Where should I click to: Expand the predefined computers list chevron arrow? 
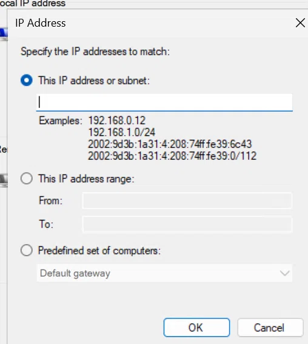(285, 273)
